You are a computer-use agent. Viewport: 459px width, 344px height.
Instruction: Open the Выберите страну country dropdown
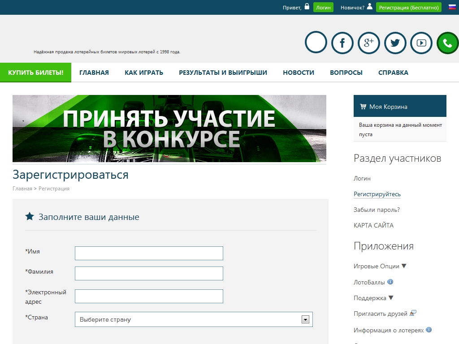194,320
